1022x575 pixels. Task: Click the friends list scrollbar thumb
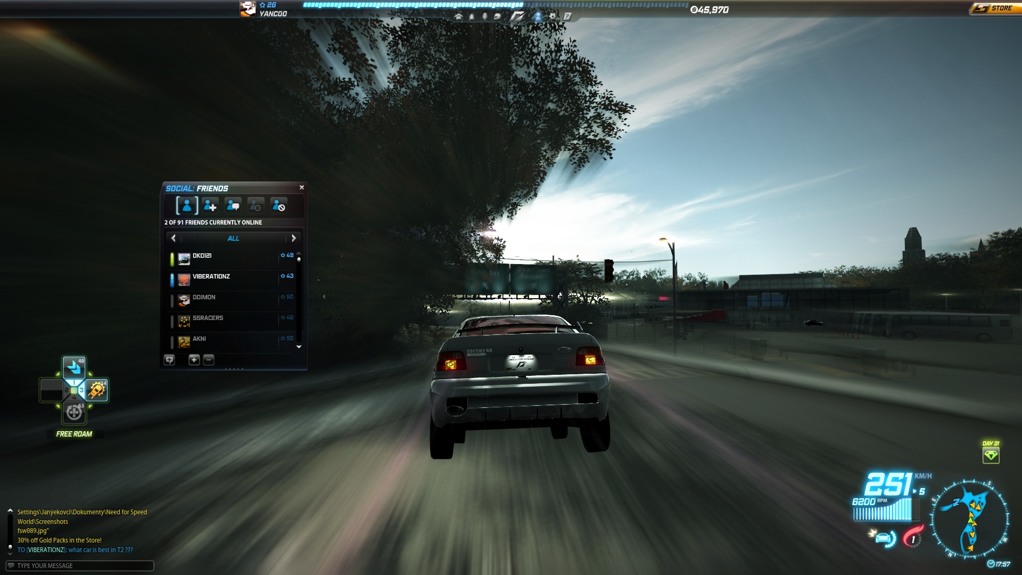[299, 259]
